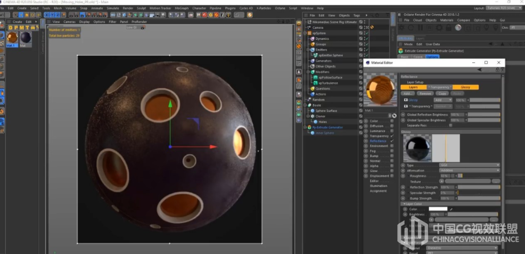
Task: Click the xpEmitter.Sphere icon
Action: pyautogui.click(x=316, y=55)
